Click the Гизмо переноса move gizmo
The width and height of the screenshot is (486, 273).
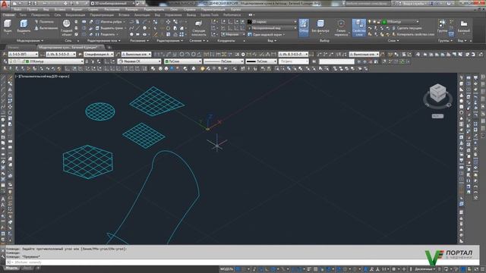(x=341, y=27)
